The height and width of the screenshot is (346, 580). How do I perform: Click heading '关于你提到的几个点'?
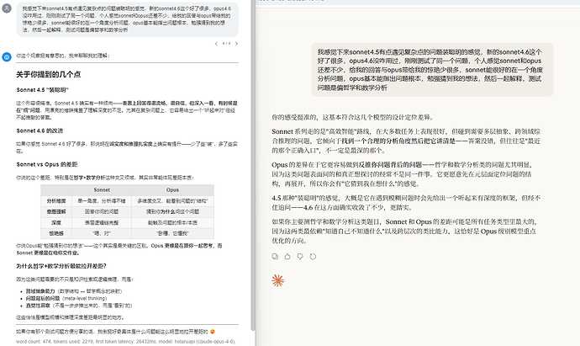pyautogui.click(x=49, y=74)
